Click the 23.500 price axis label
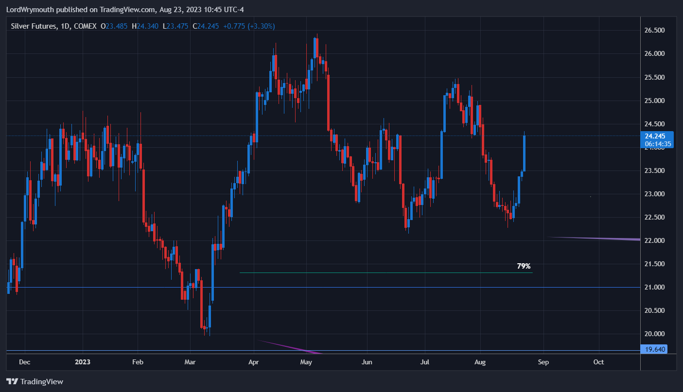Image resolution: width=683 pixels, height=392 pixels. coord(654,170)
